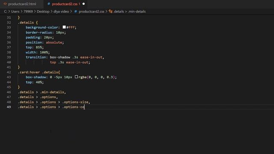Click the ".details > .options," line 47
Screen dimensions: 274x154
pos(38,97)
